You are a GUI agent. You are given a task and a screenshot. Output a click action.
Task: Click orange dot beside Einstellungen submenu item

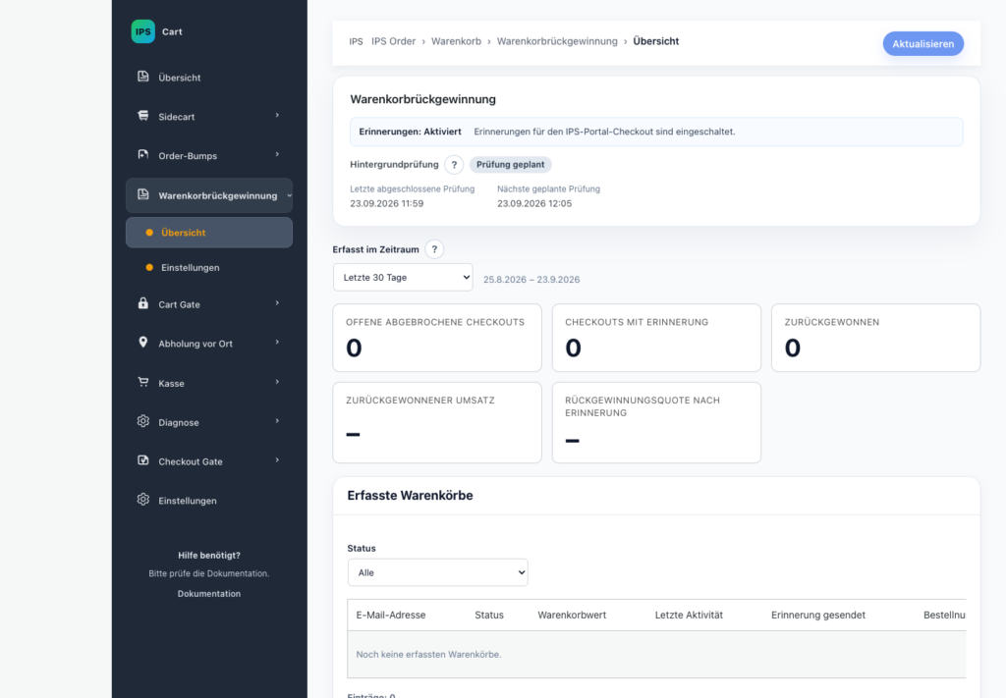tap(149, 267)
